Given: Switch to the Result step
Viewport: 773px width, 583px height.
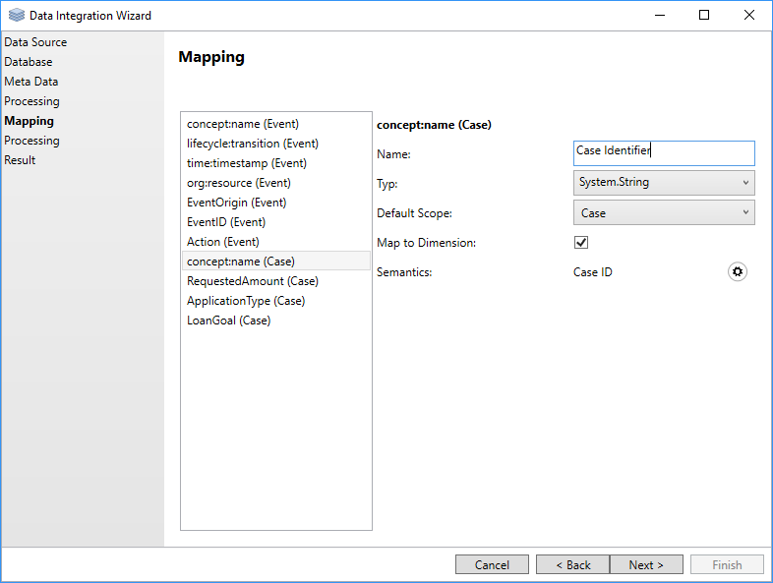Looking at the screenshot, I should [20, 160].
